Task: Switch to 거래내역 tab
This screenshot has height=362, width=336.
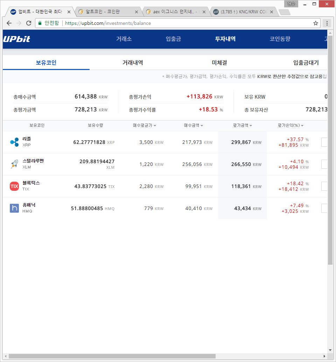Action: (x=132, y=63)
